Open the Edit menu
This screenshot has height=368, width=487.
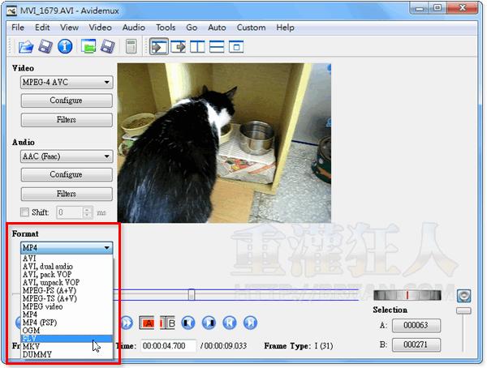tap(42, 28)
